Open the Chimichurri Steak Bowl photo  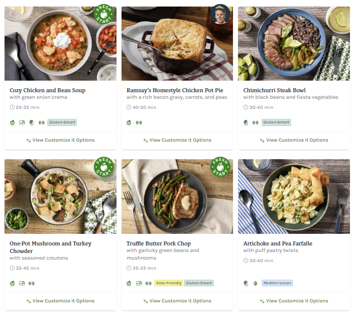pos(293,43)
